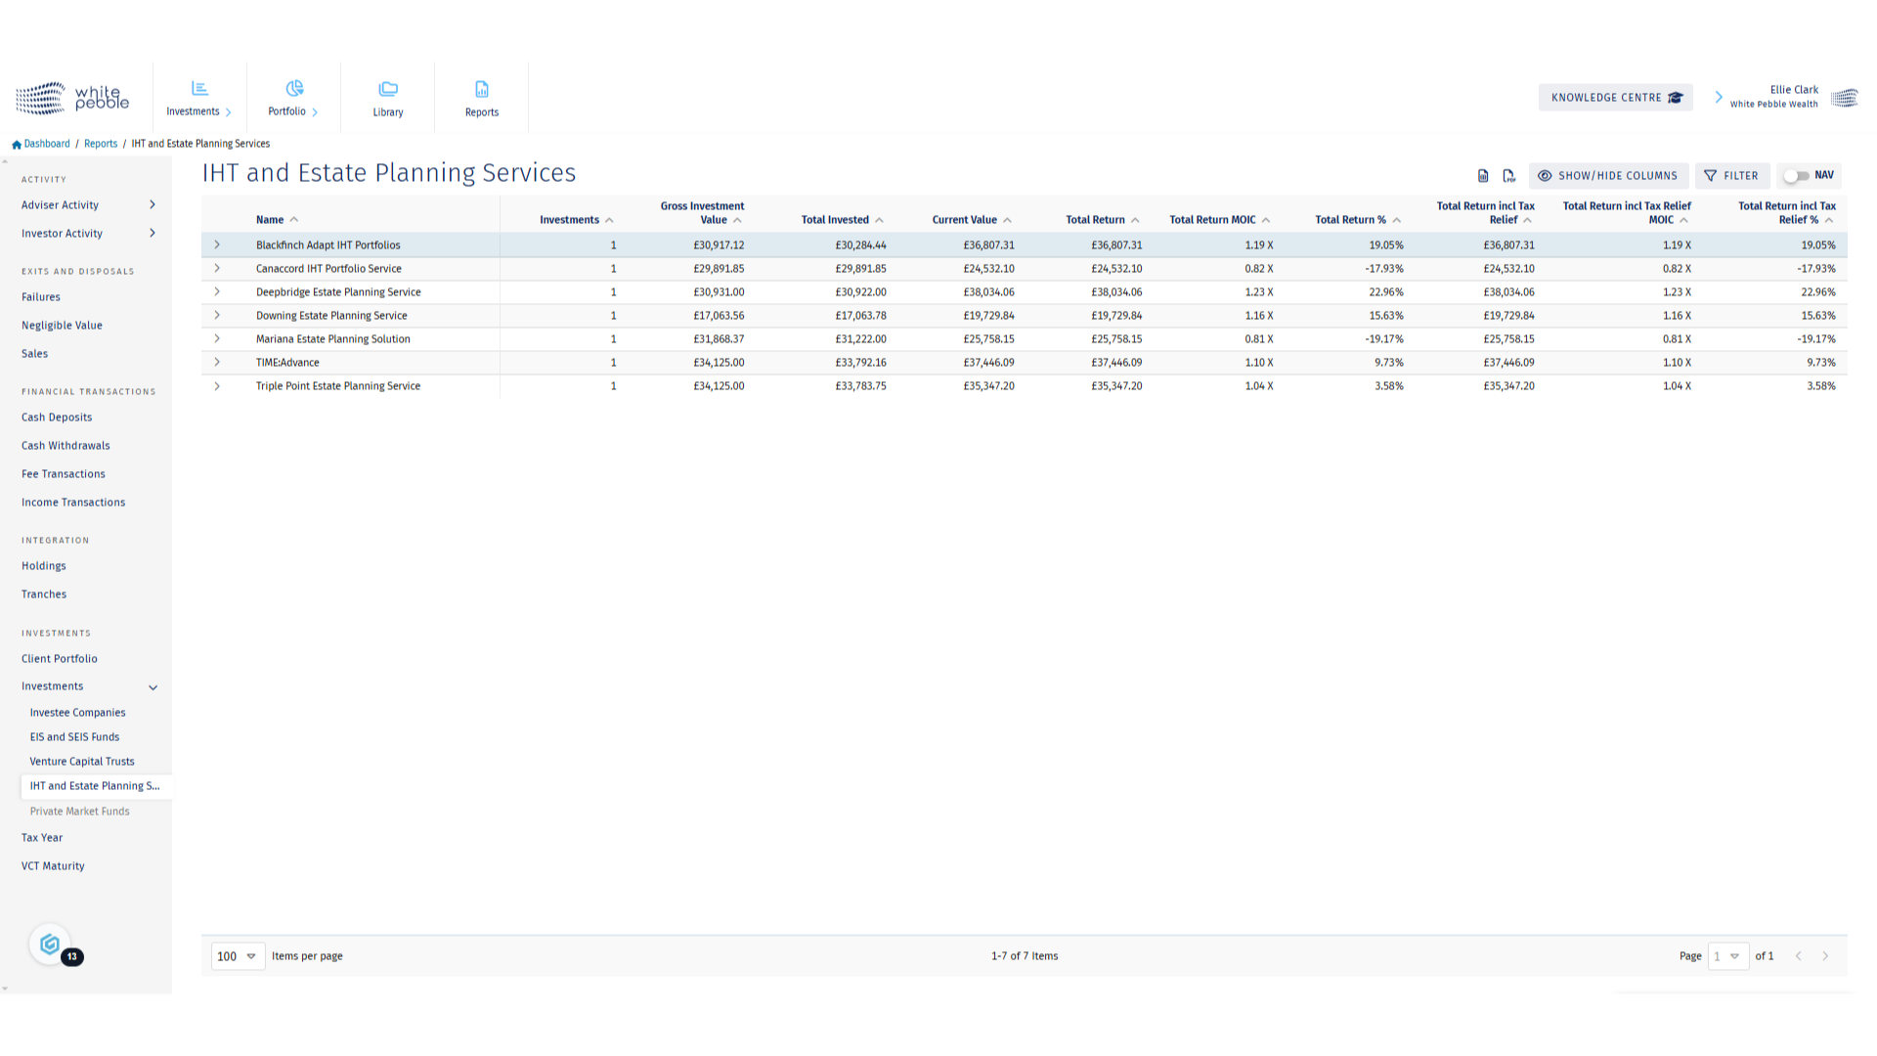Image resolution: width=1877 pixels, height=1056 pixels.
Task: Expand Adviser Activity in the sidebar
Action: (152, 205)
